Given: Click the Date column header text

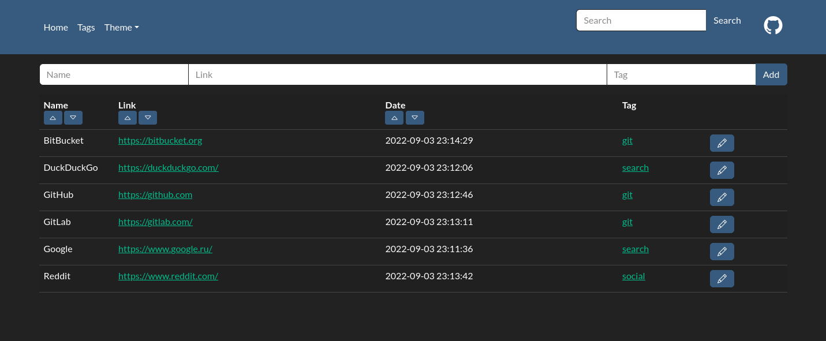Looking at the screenshot, I should (x=395, y=105).
